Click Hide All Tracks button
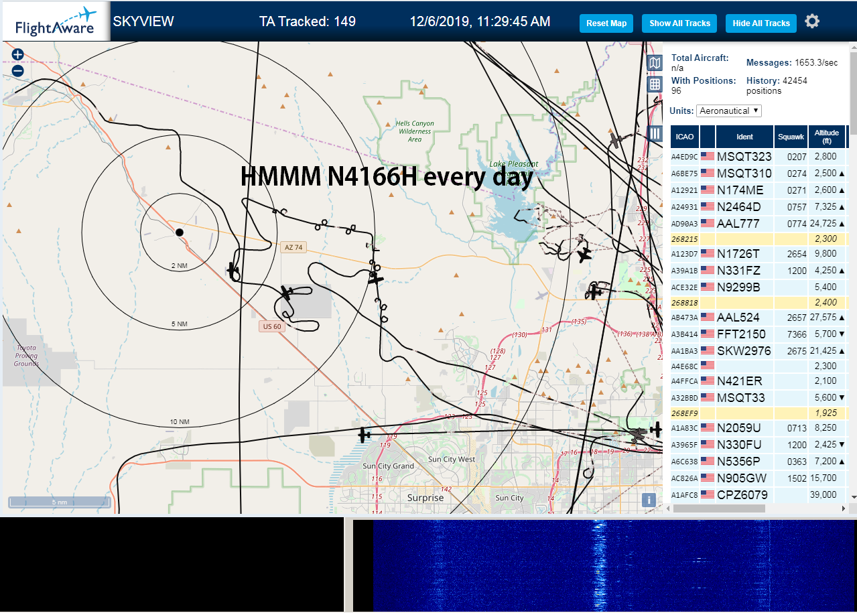 click(x=761, y=23)
